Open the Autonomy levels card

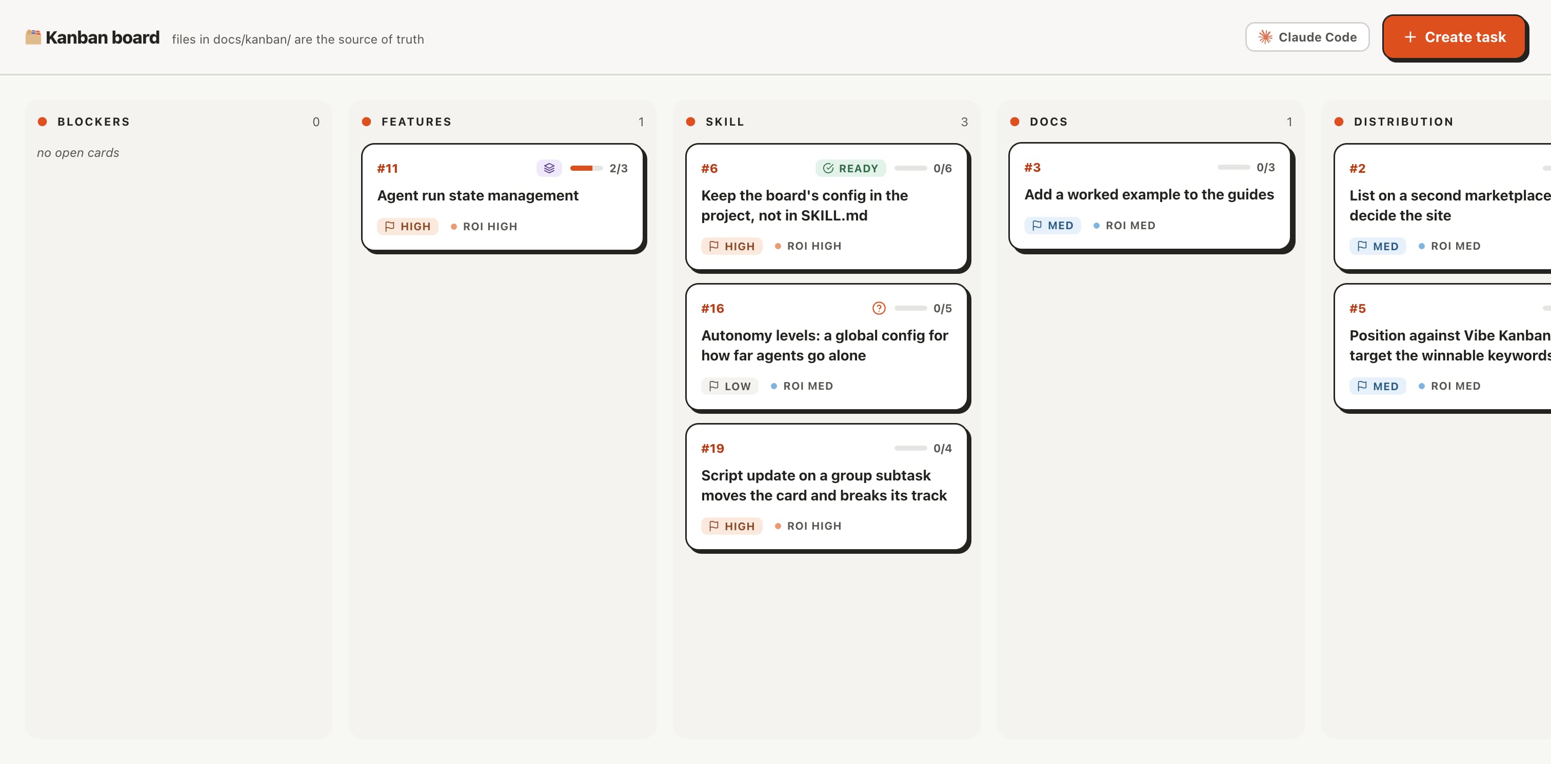coord(827,347)
